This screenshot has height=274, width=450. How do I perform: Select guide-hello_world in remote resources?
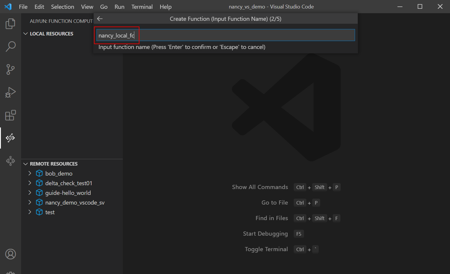pyautogui.click(x=72, y=193)
